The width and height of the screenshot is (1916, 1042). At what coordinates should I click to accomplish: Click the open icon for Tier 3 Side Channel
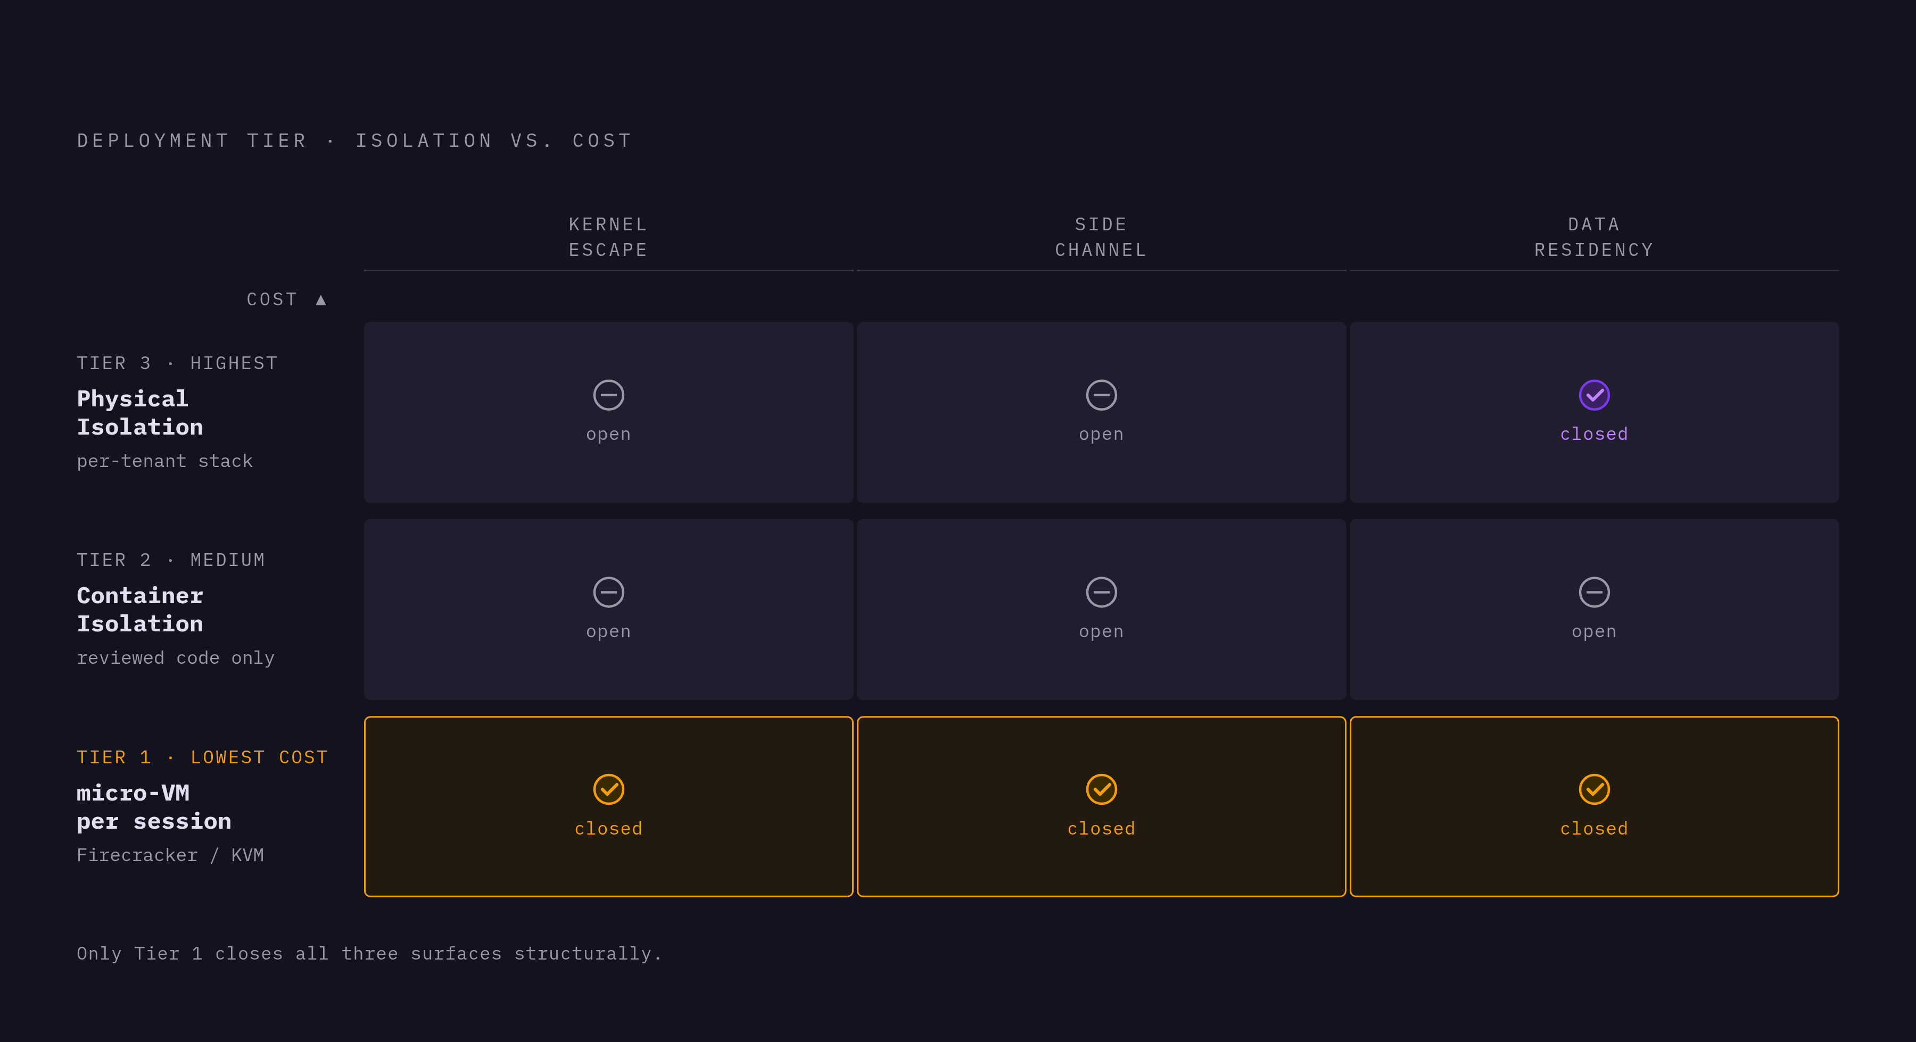pos(1101,395)
